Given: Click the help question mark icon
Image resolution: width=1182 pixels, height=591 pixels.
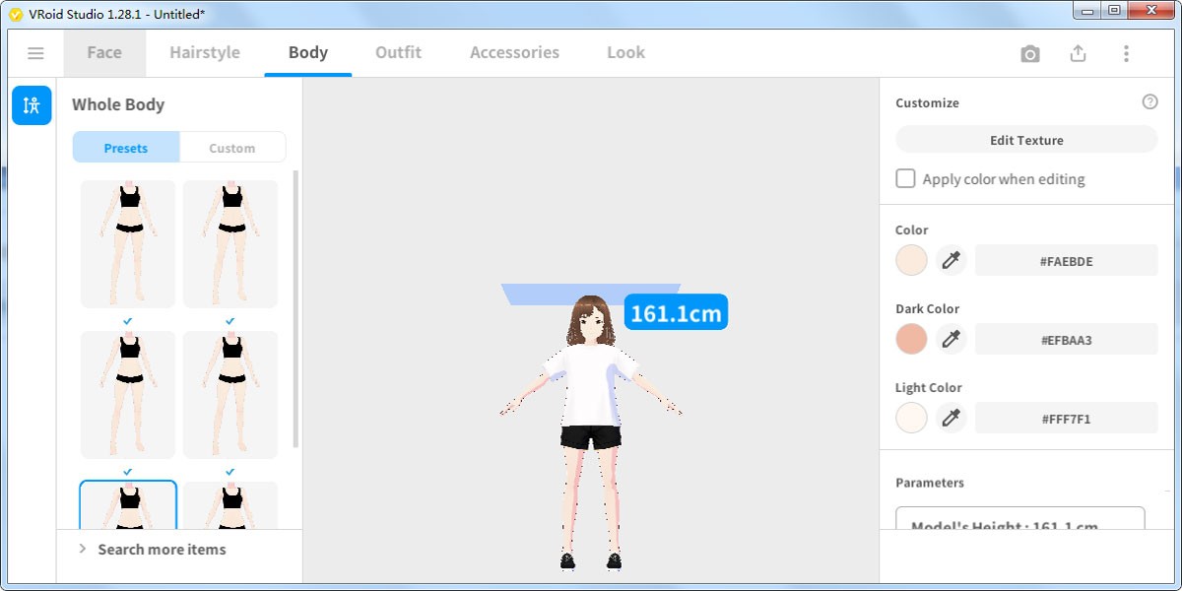Looking at the screenshot, I should [1149, 99].
